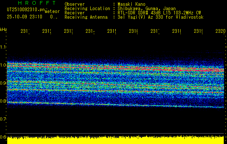
Task: Click the 'Receiving Location' field label
Action: (87, 9)
